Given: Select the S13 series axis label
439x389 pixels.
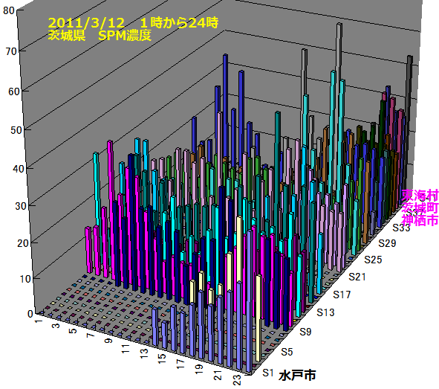Looking at the screenshot, I should click(x=325, y=312).
